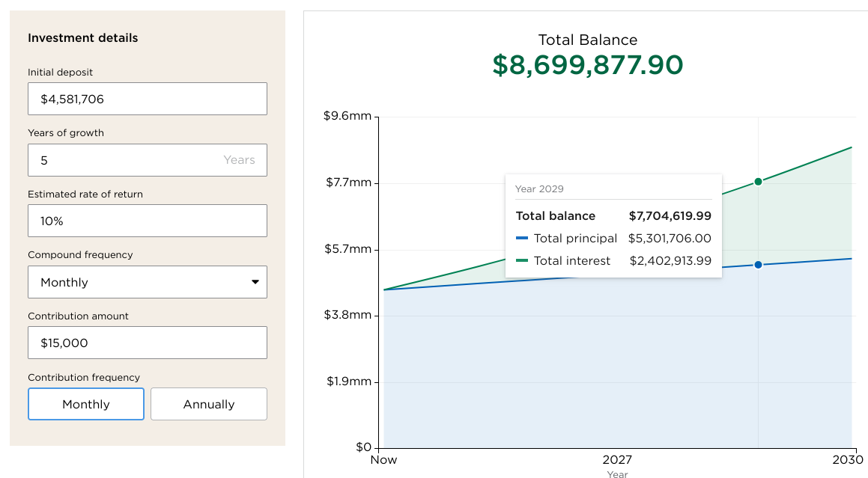Click the 2027 x-axis label
The width and height of the screenshot is (868, 478).
point(617,460)
